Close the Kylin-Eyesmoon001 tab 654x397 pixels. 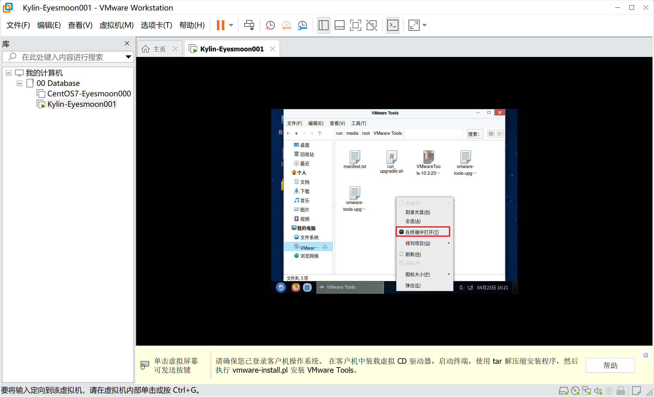pyautogui.click(x=273, y=49)
